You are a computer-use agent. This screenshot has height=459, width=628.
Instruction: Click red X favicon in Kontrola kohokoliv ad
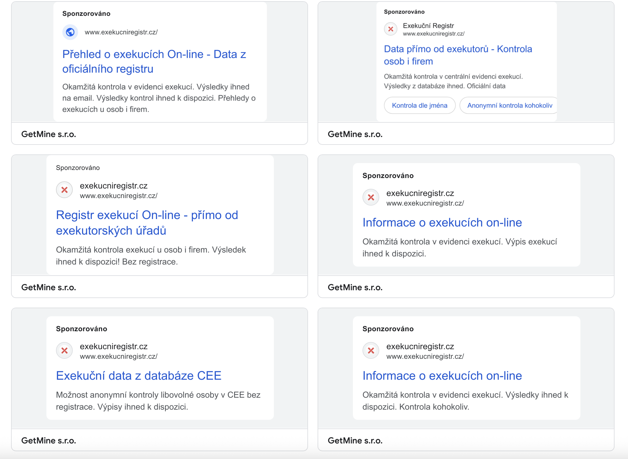point(371,351)
